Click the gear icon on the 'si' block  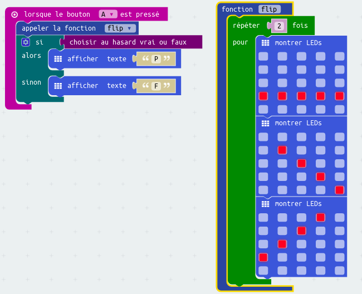[26, 42]
